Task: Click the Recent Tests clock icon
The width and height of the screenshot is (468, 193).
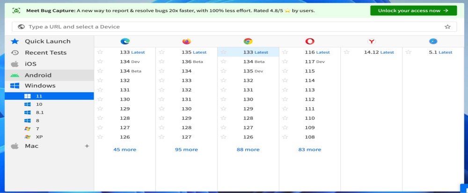Action: coord(15,53)
